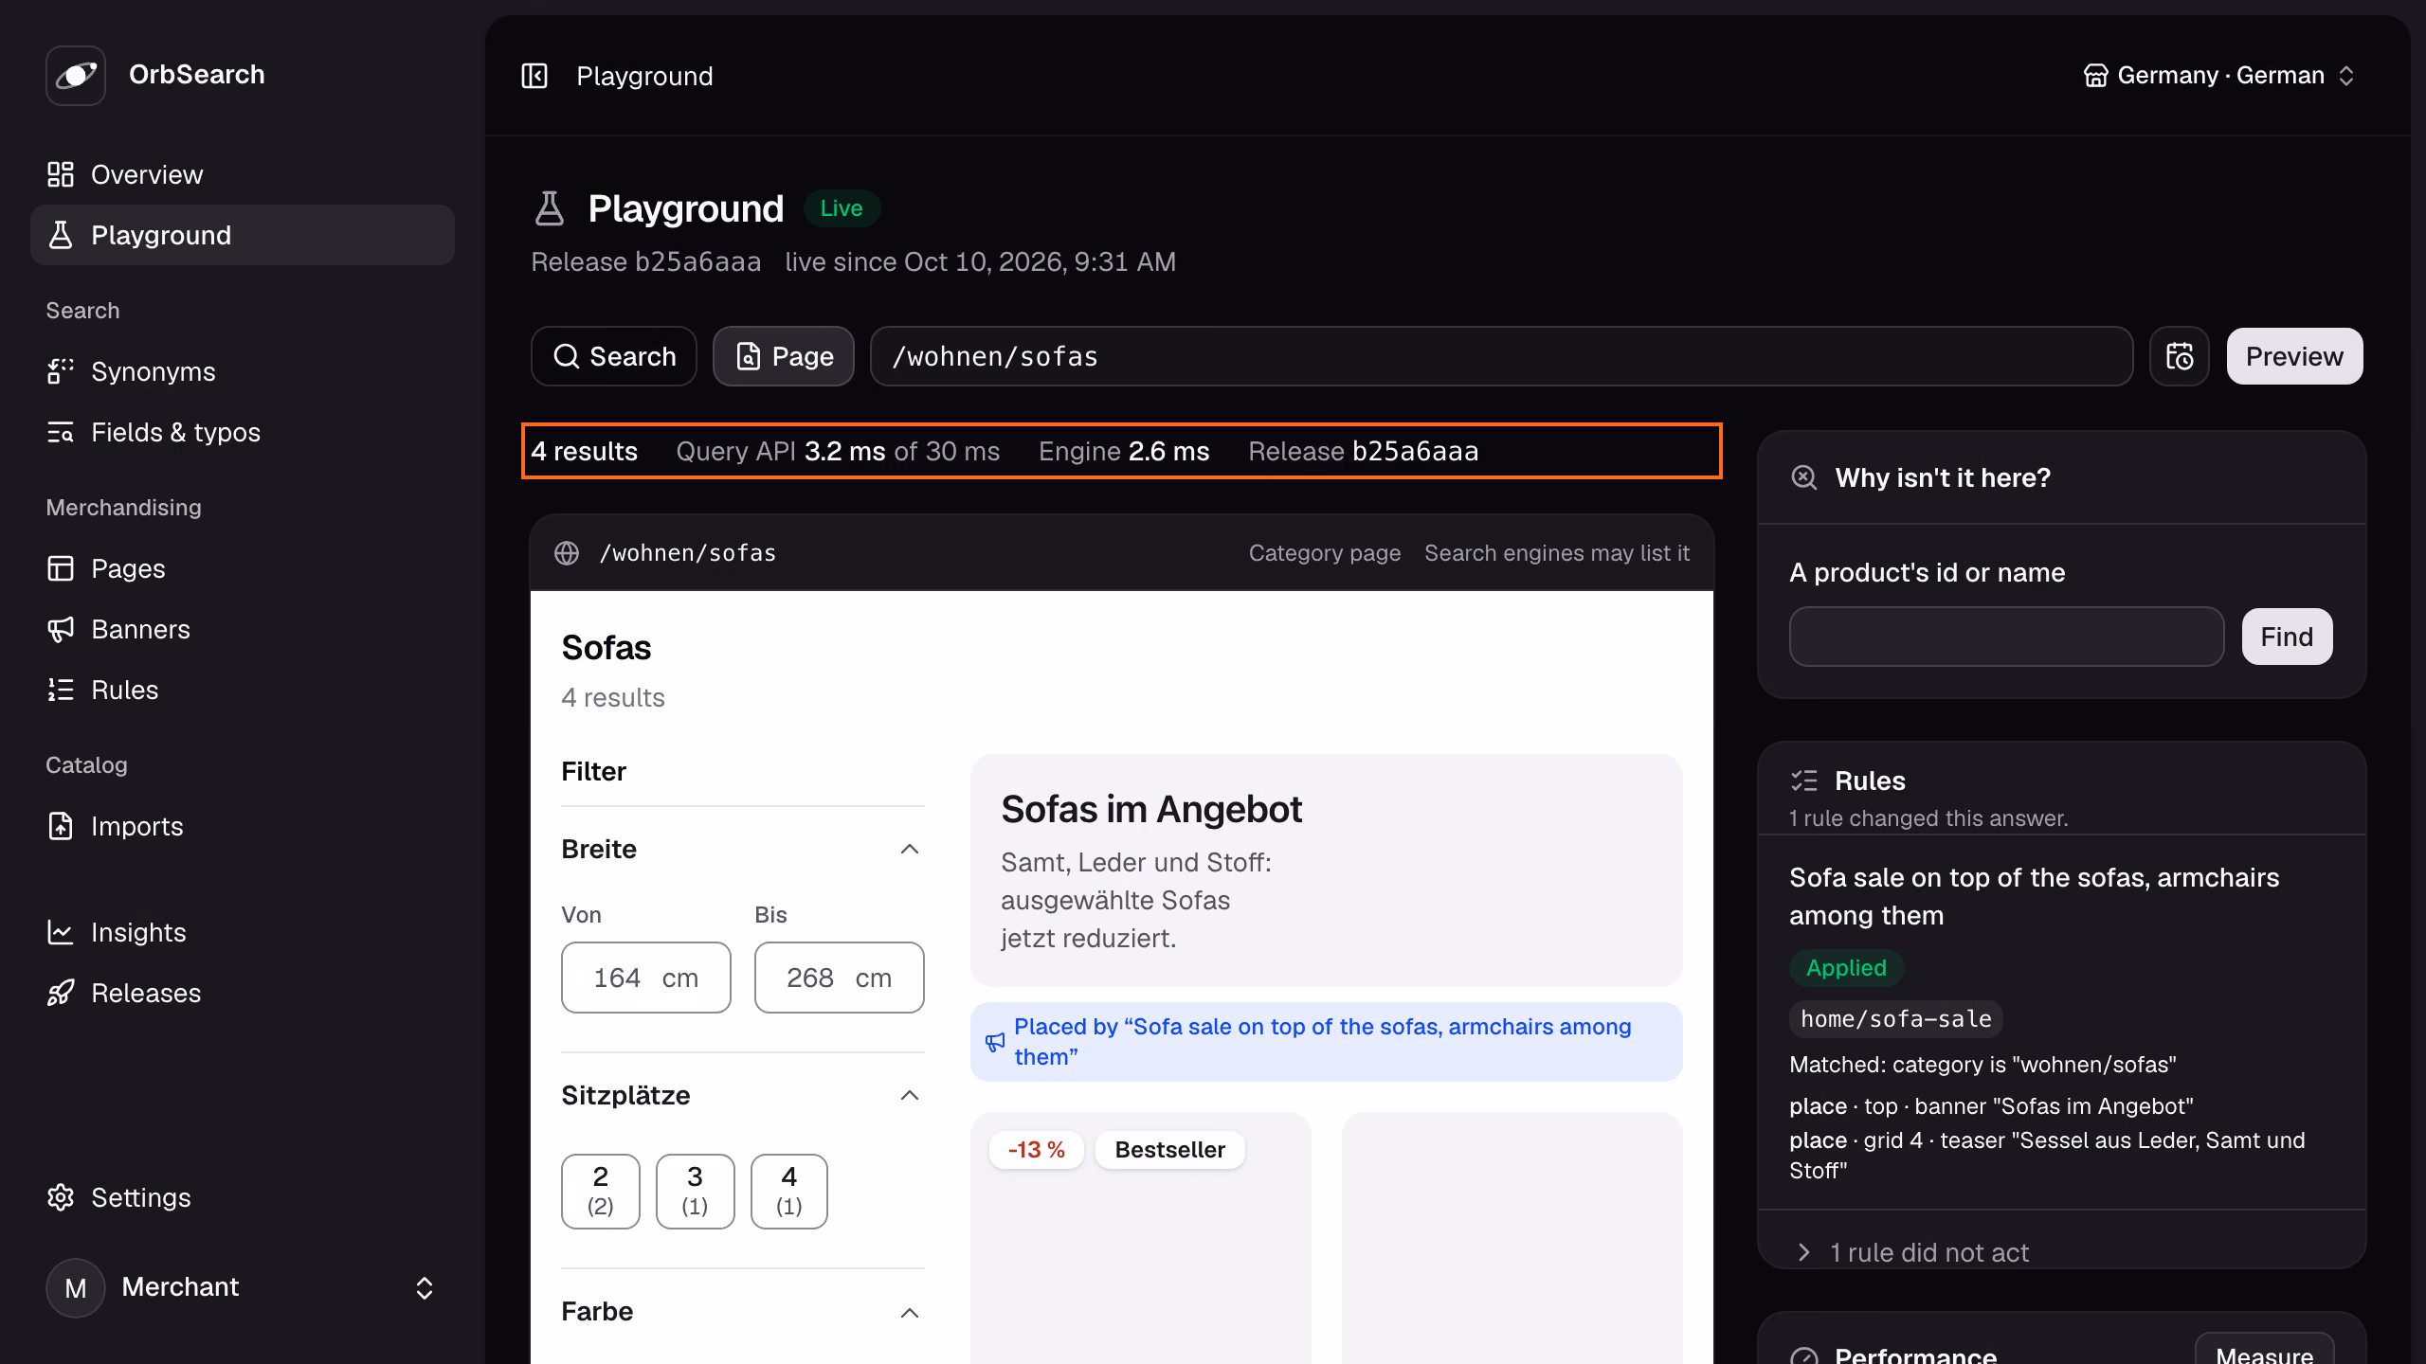Click the OrbSearch planet logo

click(76, 75)
